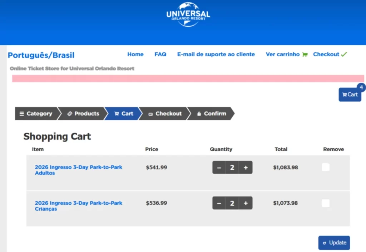
Task: Check the Remove box for Crianças tickets
Action: coord(325,203)
